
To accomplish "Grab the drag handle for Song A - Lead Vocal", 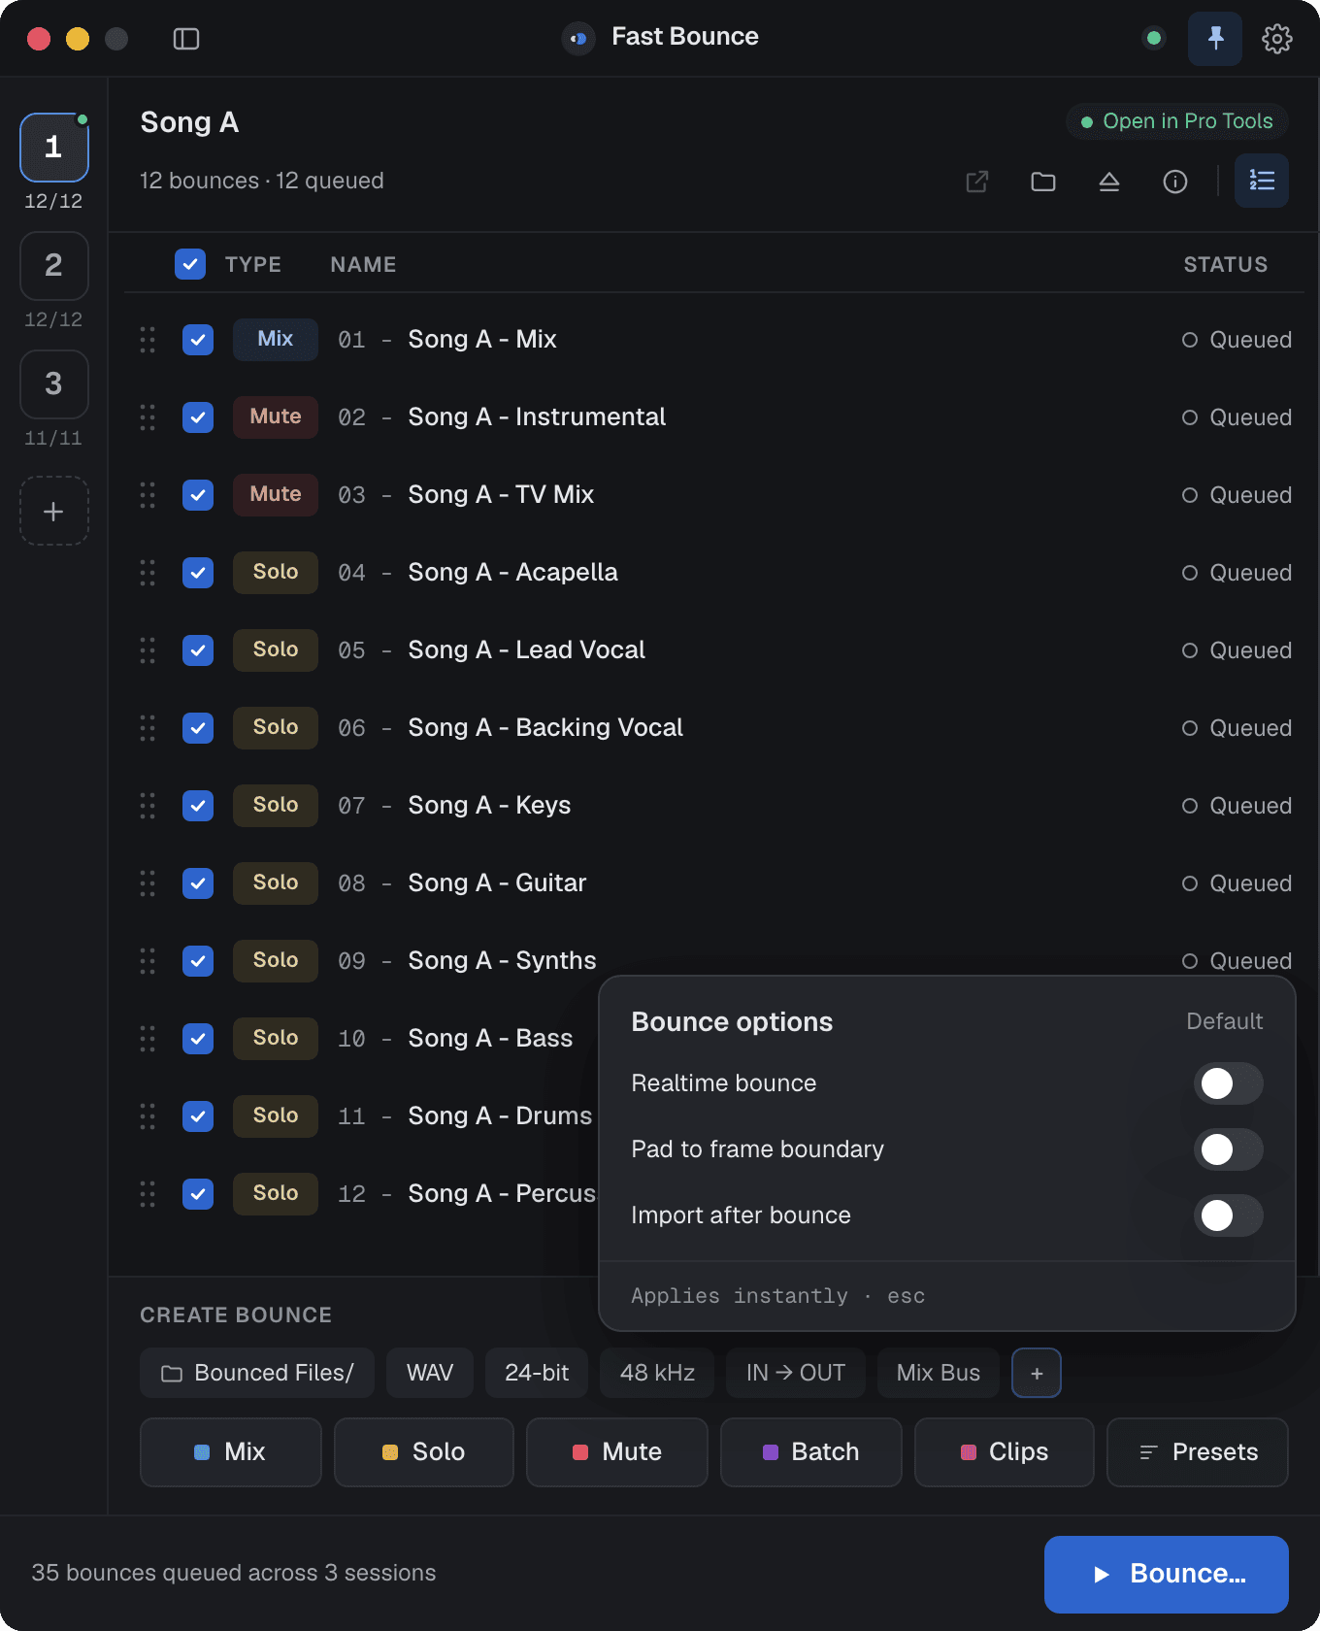I will pos(148,650).
